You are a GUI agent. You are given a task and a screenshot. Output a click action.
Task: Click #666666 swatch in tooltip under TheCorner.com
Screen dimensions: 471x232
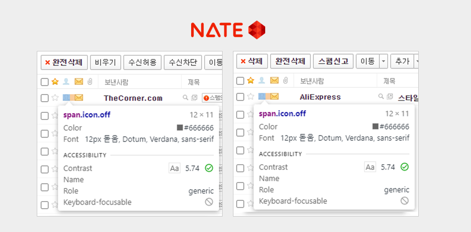(x=180, y=127)
